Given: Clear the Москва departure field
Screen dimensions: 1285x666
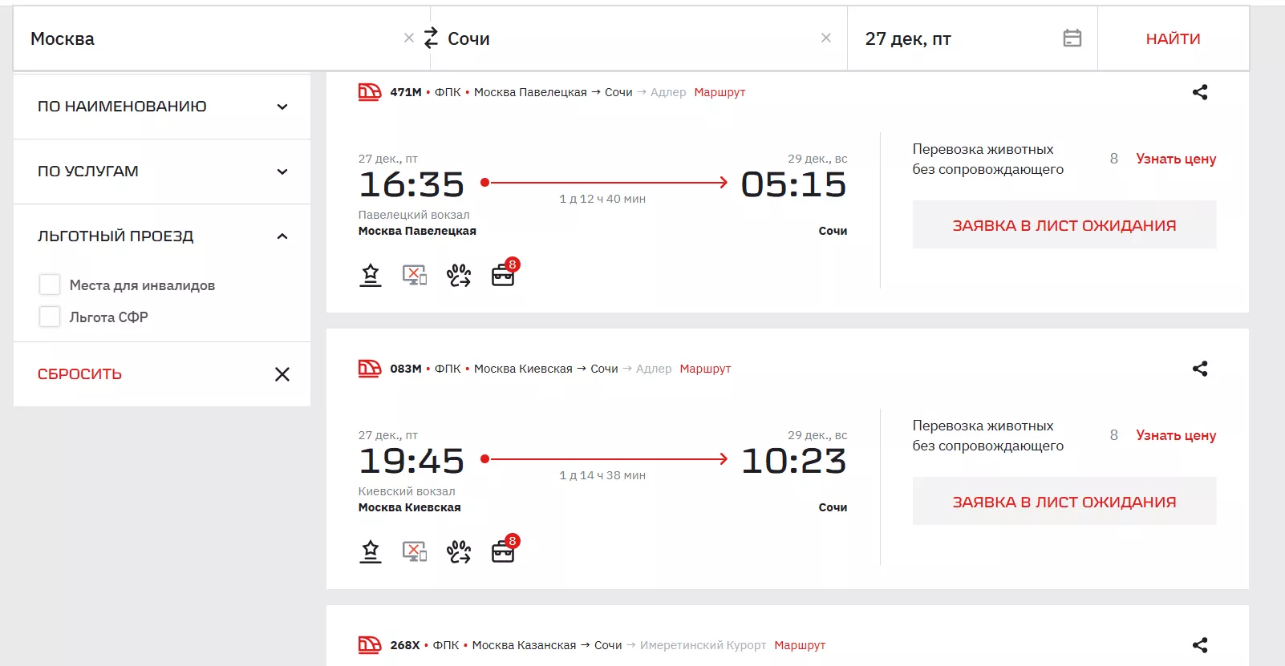Looking at the screenshot, I should click(409, 38).
